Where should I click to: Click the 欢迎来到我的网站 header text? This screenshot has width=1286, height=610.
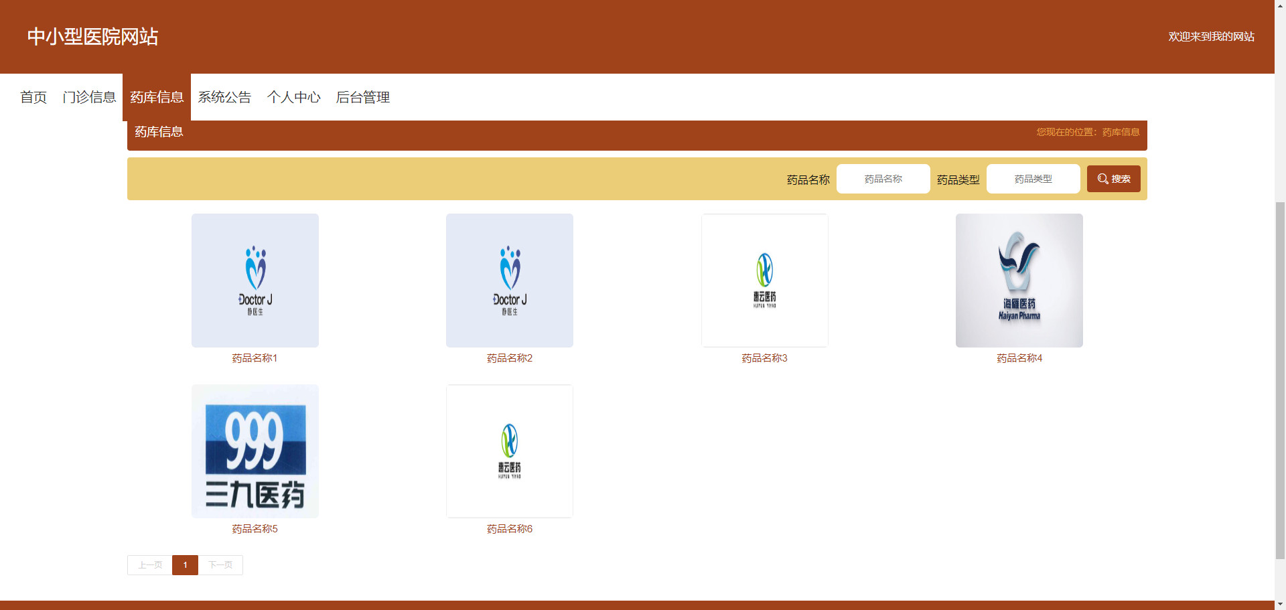pos(1211,37)
